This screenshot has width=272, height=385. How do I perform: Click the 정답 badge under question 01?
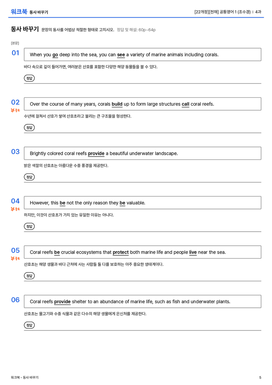point(29,78)
